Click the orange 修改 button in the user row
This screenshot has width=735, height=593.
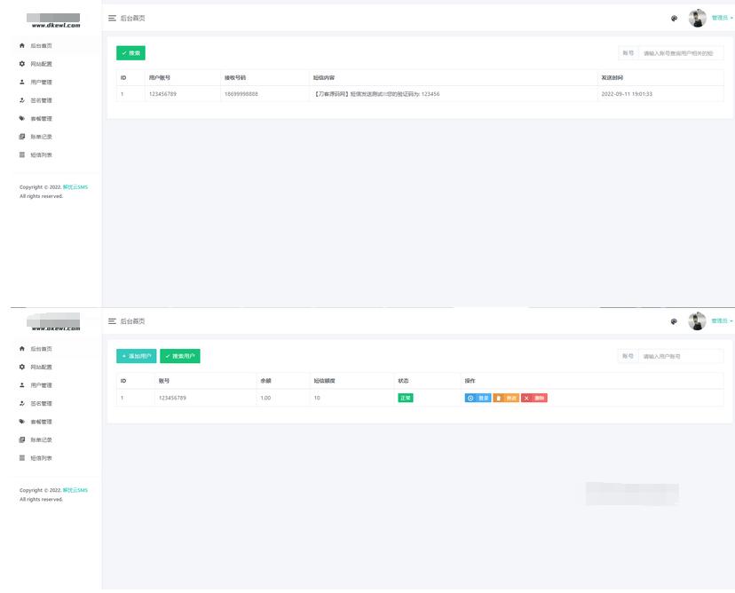pyautogui.click(x=506, y=398)
